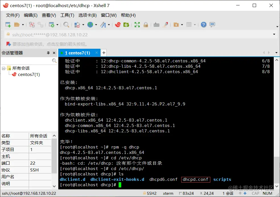Collapse the 所有会话 tree node
Viewport: 280px width, 197px height.
point(3,68)
